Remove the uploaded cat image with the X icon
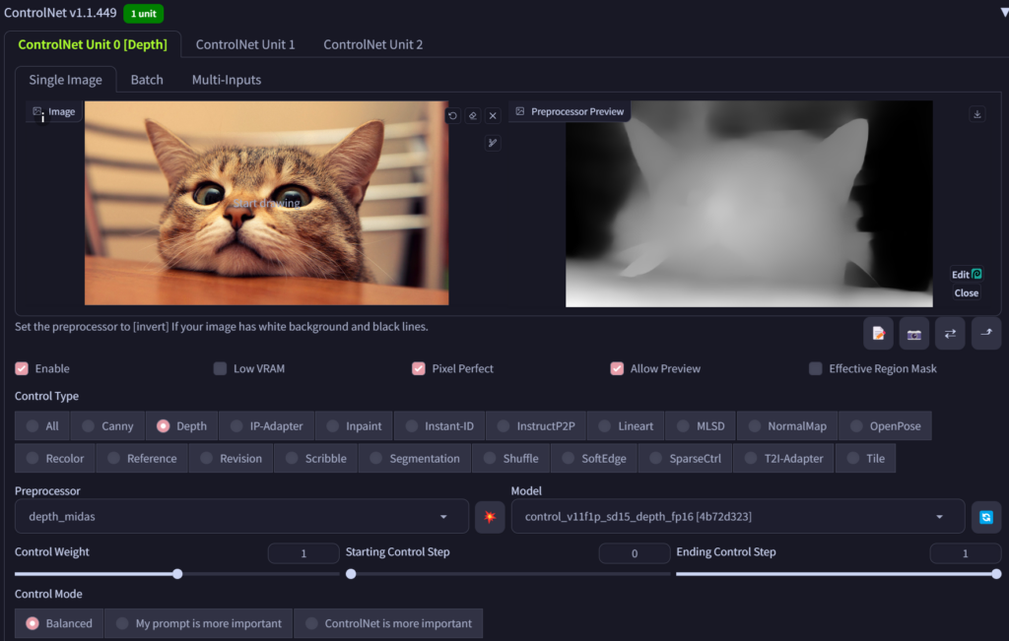The width and height of the screenshot is (1009, 641). pyautogui.click(x=493, y=115)
